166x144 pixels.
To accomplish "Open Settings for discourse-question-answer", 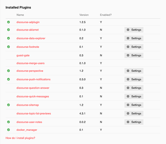I will click(x=134, y=88).
